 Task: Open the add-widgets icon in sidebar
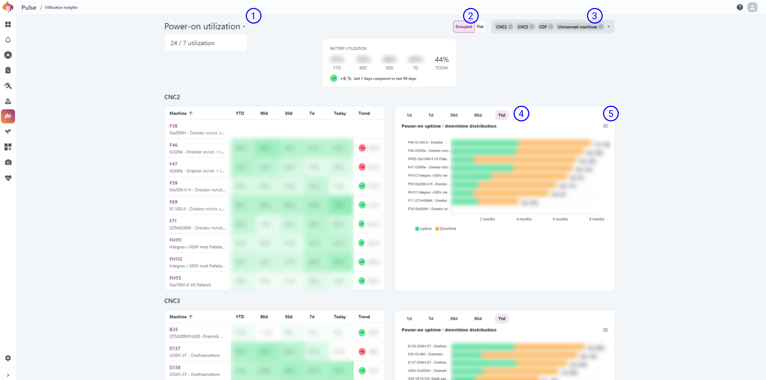pos(8,147)
